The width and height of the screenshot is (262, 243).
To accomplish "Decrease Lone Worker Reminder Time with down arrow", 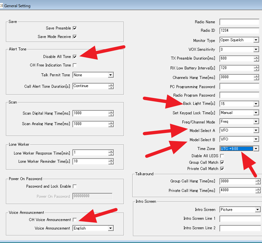I will (x=111, y=163).
